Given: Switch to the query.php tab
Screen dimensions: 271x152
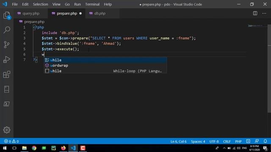Looking at the screenshot, I should pos(31,14).
